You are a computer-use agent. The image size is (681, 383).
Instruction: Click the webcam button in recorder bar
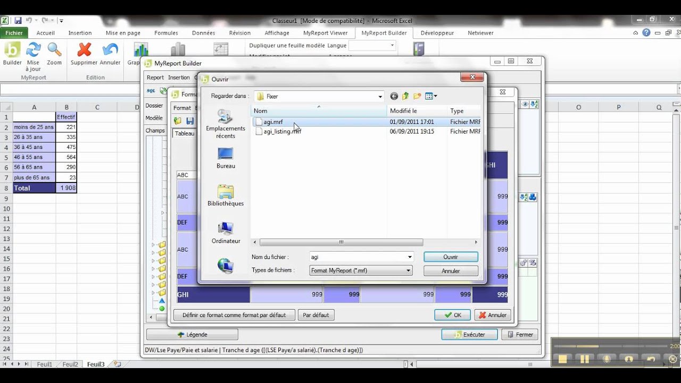(x=629, y=359)
